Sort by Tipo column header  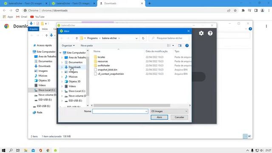[x=177, y=51]
